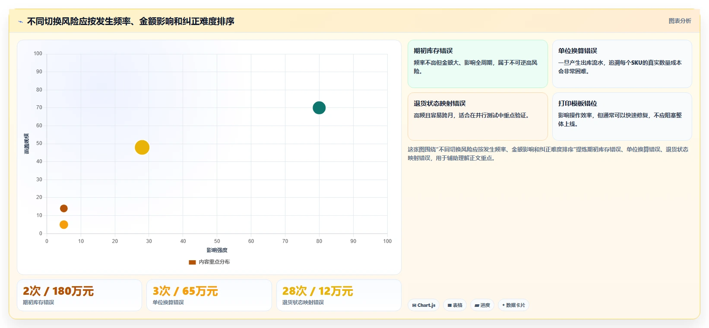Click the Chart.js tag icon
Viewport: 709px width, 328px height.
pyautogui.click(x=414, y=305)
